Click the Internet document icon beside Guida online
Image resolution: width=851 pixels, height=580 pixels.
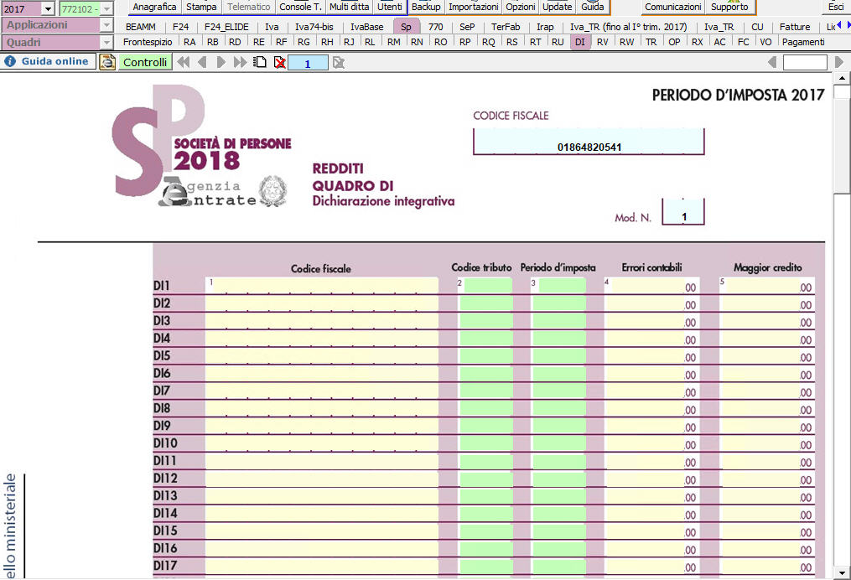[x=107, y=62]
